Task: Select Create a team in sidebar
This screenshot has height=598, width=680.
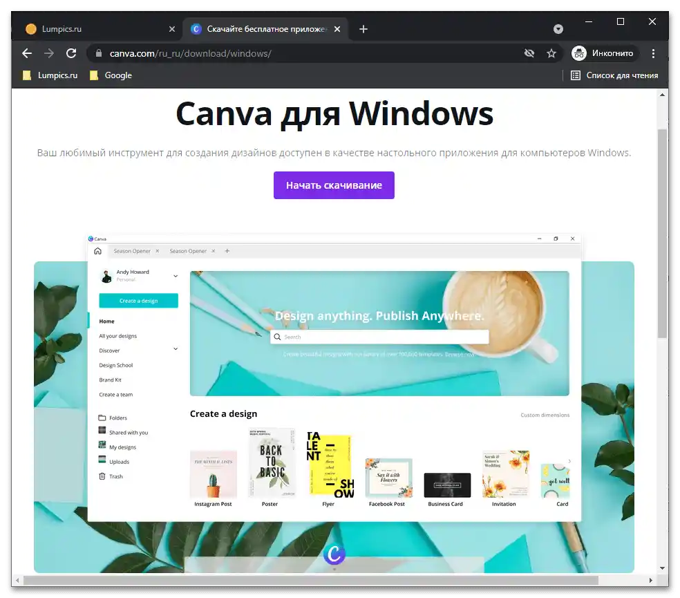Action: (116, 395)
